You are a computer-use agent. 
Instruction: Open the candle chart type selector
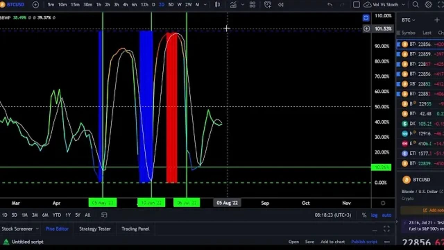click(217, 5)
